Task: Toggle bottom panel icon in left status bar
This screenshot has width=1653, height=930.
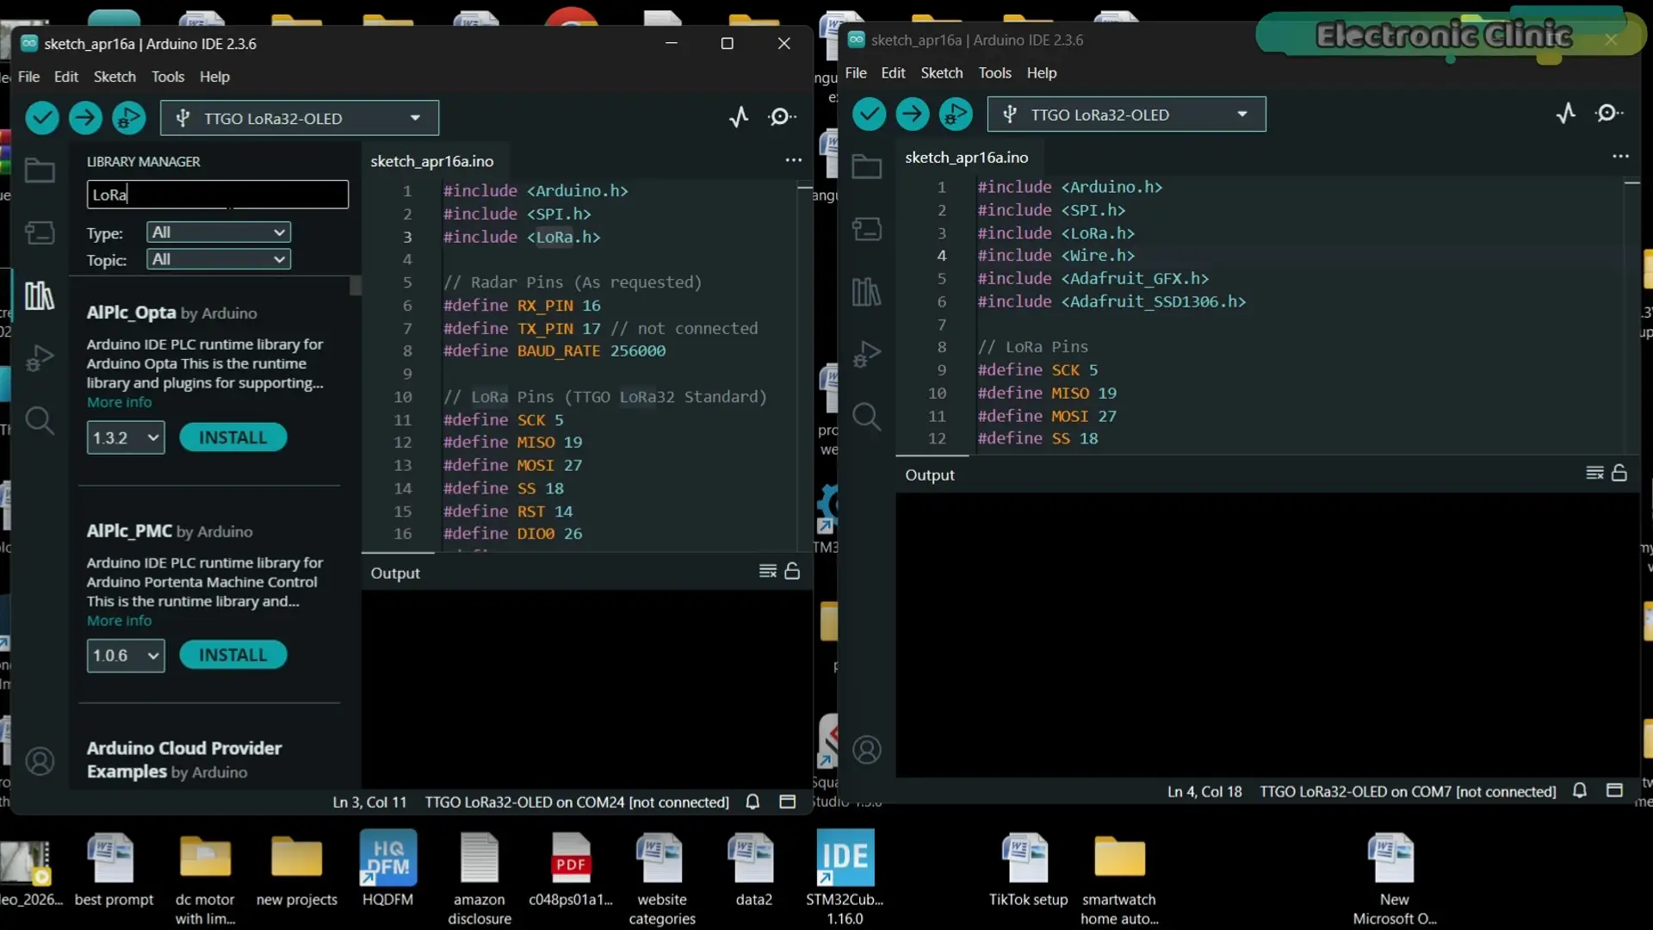Action: (x=787, y=802)
